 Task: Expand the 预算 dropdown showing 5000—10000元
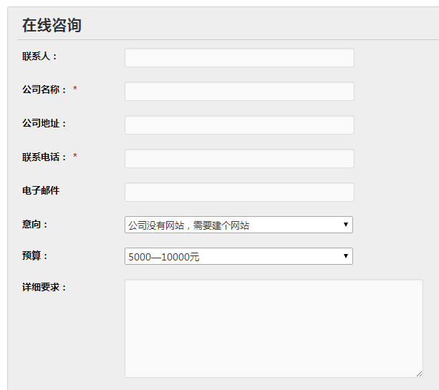point(238,256)
